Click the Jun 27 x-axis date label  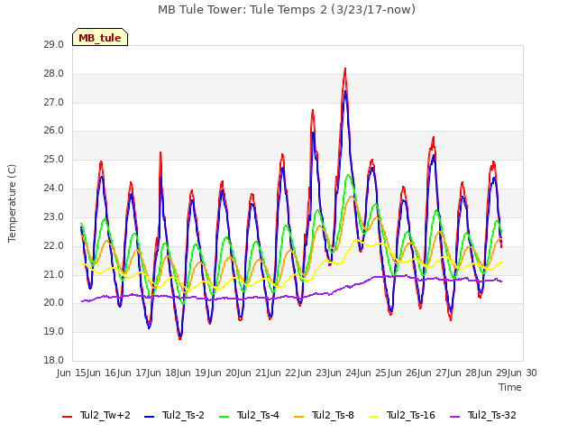coord(433,373)
